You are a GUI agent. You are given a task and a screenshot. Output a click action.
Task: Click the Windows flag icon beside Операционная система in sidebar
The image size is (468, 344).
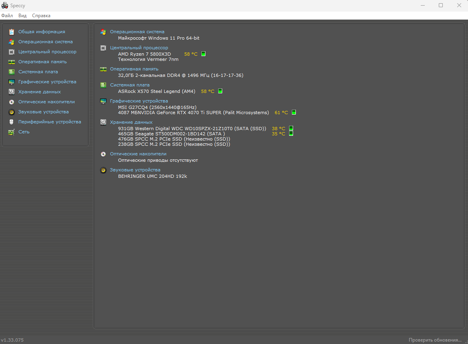(x=12, y=42)
